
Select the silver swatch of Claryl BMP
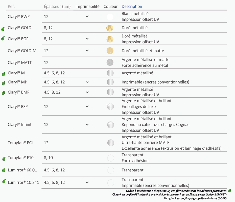[110, 92]
